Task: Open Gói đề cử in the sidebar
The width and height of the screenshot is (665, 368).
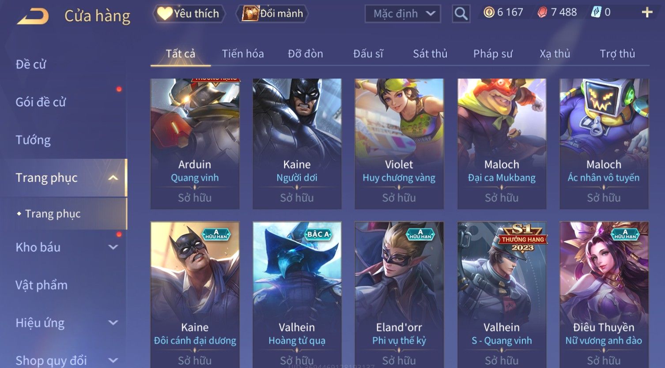Action: click(41, 102)
